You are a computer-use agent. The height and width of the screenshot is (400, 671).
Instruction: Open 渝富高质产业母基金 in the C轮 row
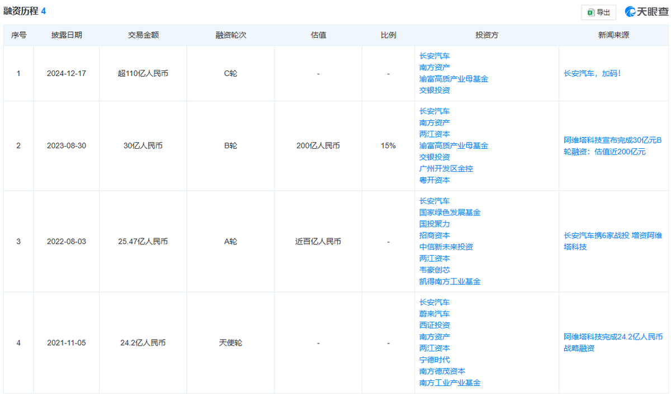[453, 79]
